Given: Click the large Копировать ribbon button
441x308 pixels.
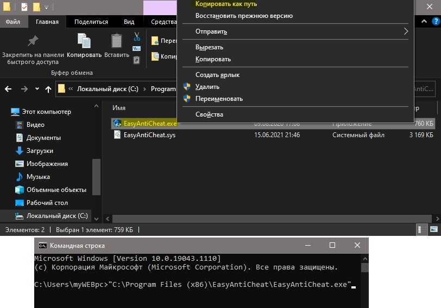Looking at the screenshot, I should 84,46.
